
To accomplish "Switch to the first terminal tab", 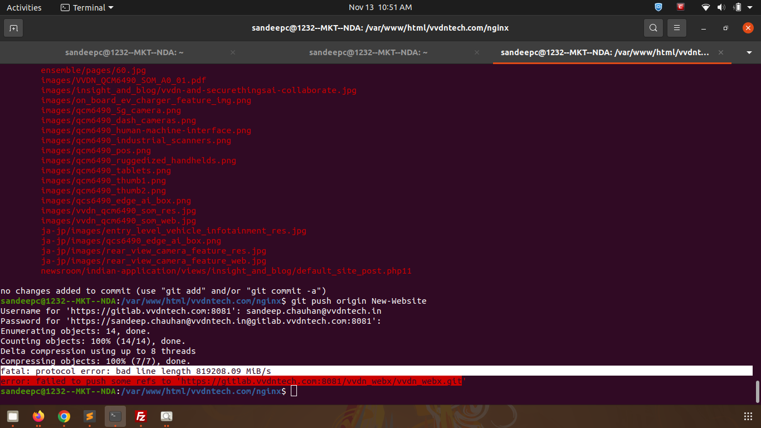I will tap(124, 52).
